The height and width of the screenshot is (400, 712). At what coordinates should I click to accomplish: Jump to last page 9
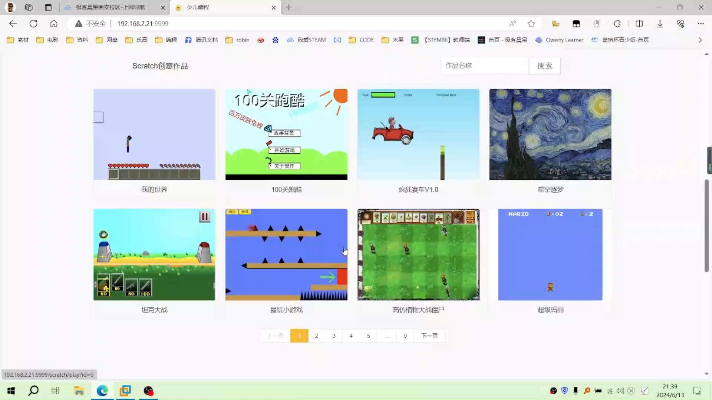pos(405,336)
